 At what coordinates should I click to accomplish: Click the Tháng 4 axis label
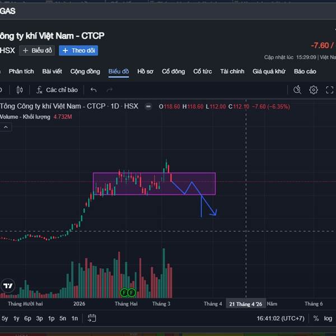click(x=213, y=304)
